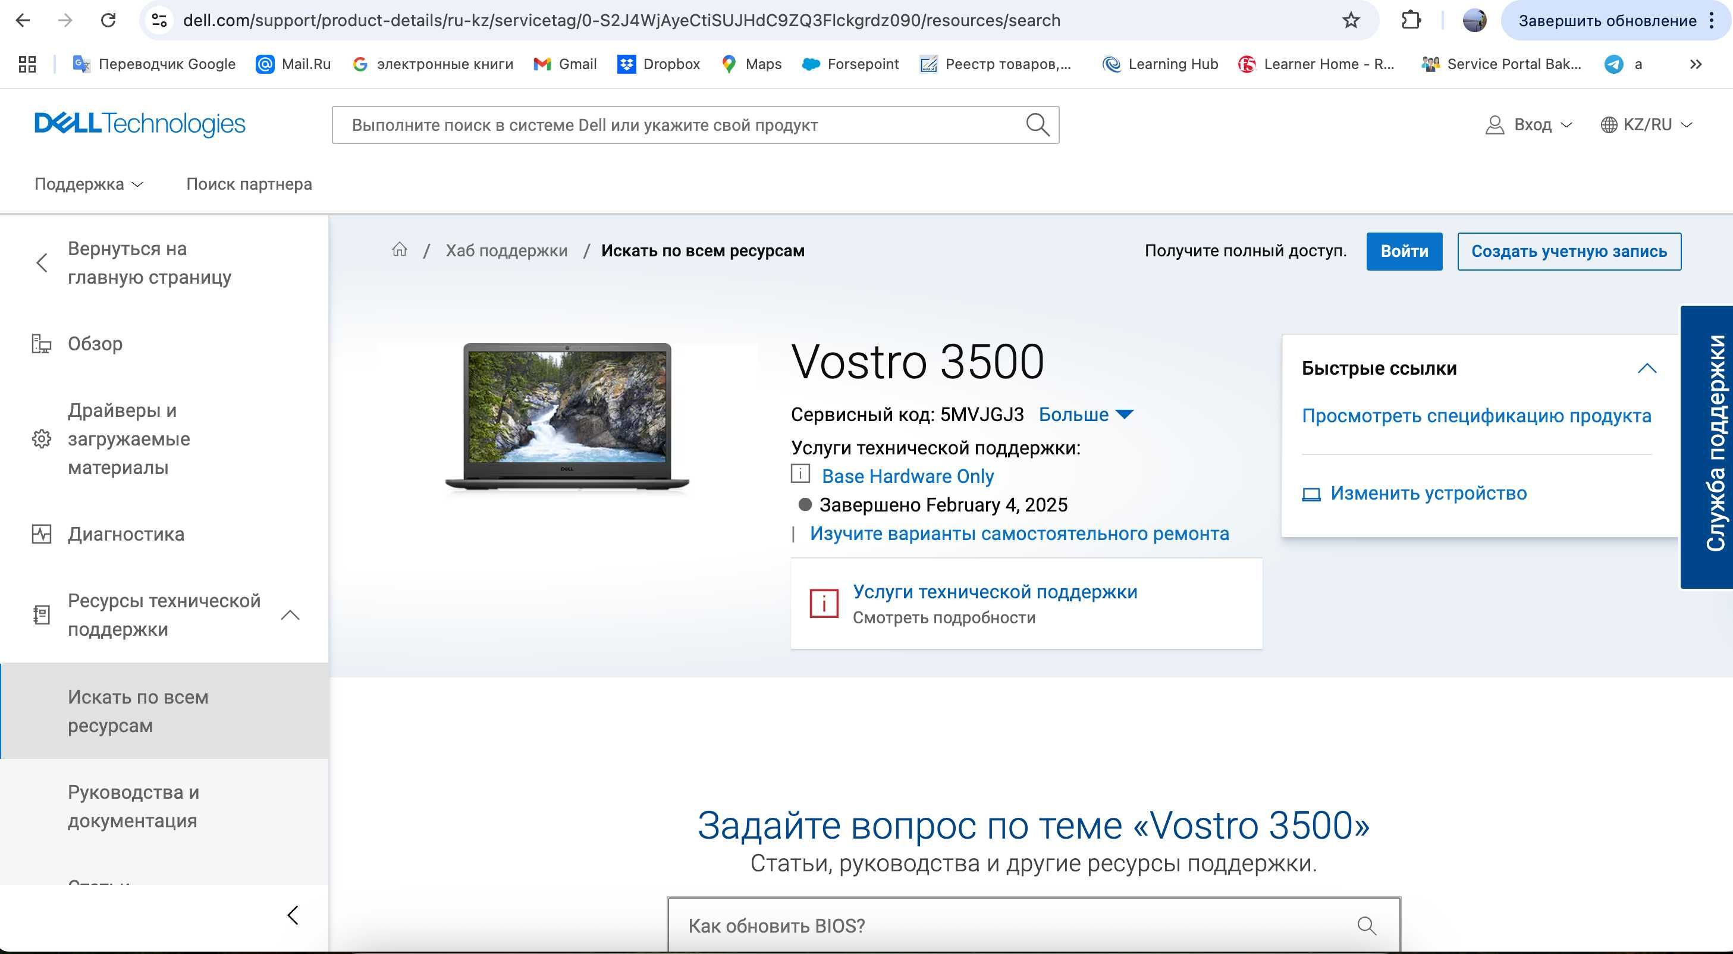
Task: Click laptop icon next to Изменить устройство
Action: (1311, 494)
